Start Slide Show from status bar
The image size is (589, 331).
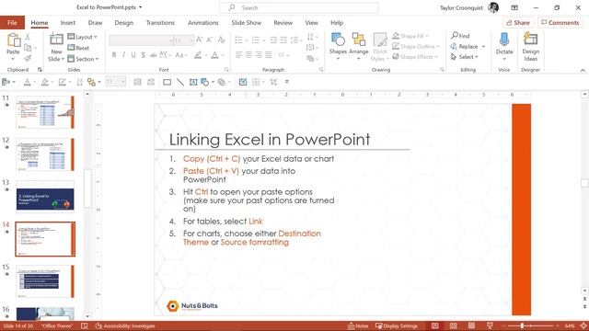click(490, 325)
